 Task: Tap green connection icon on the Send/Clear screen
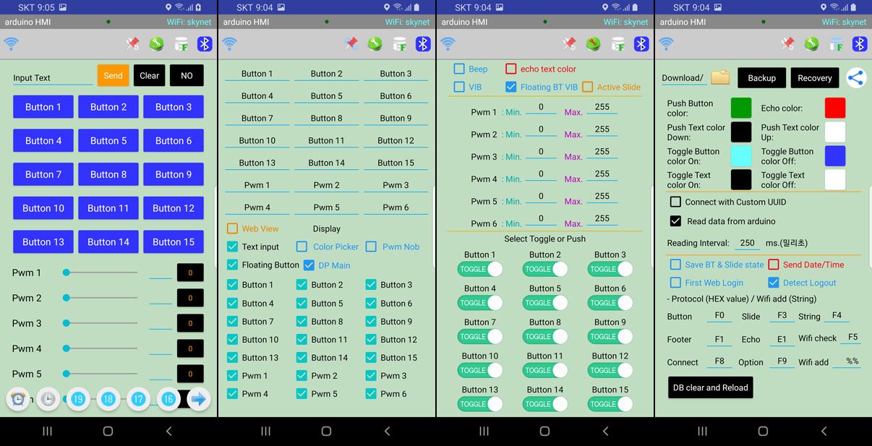tap(156, 44)
